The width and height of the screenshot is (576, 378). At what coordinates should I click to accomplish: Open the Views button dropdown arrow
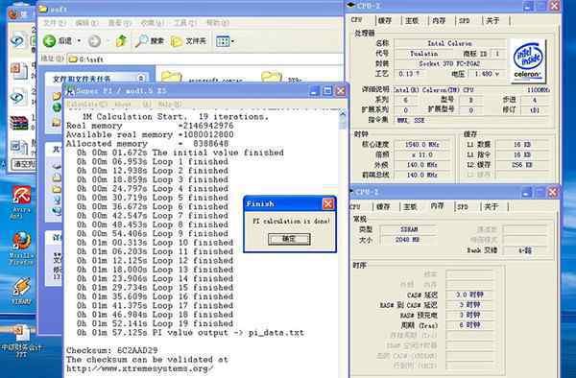click(232, 41)
